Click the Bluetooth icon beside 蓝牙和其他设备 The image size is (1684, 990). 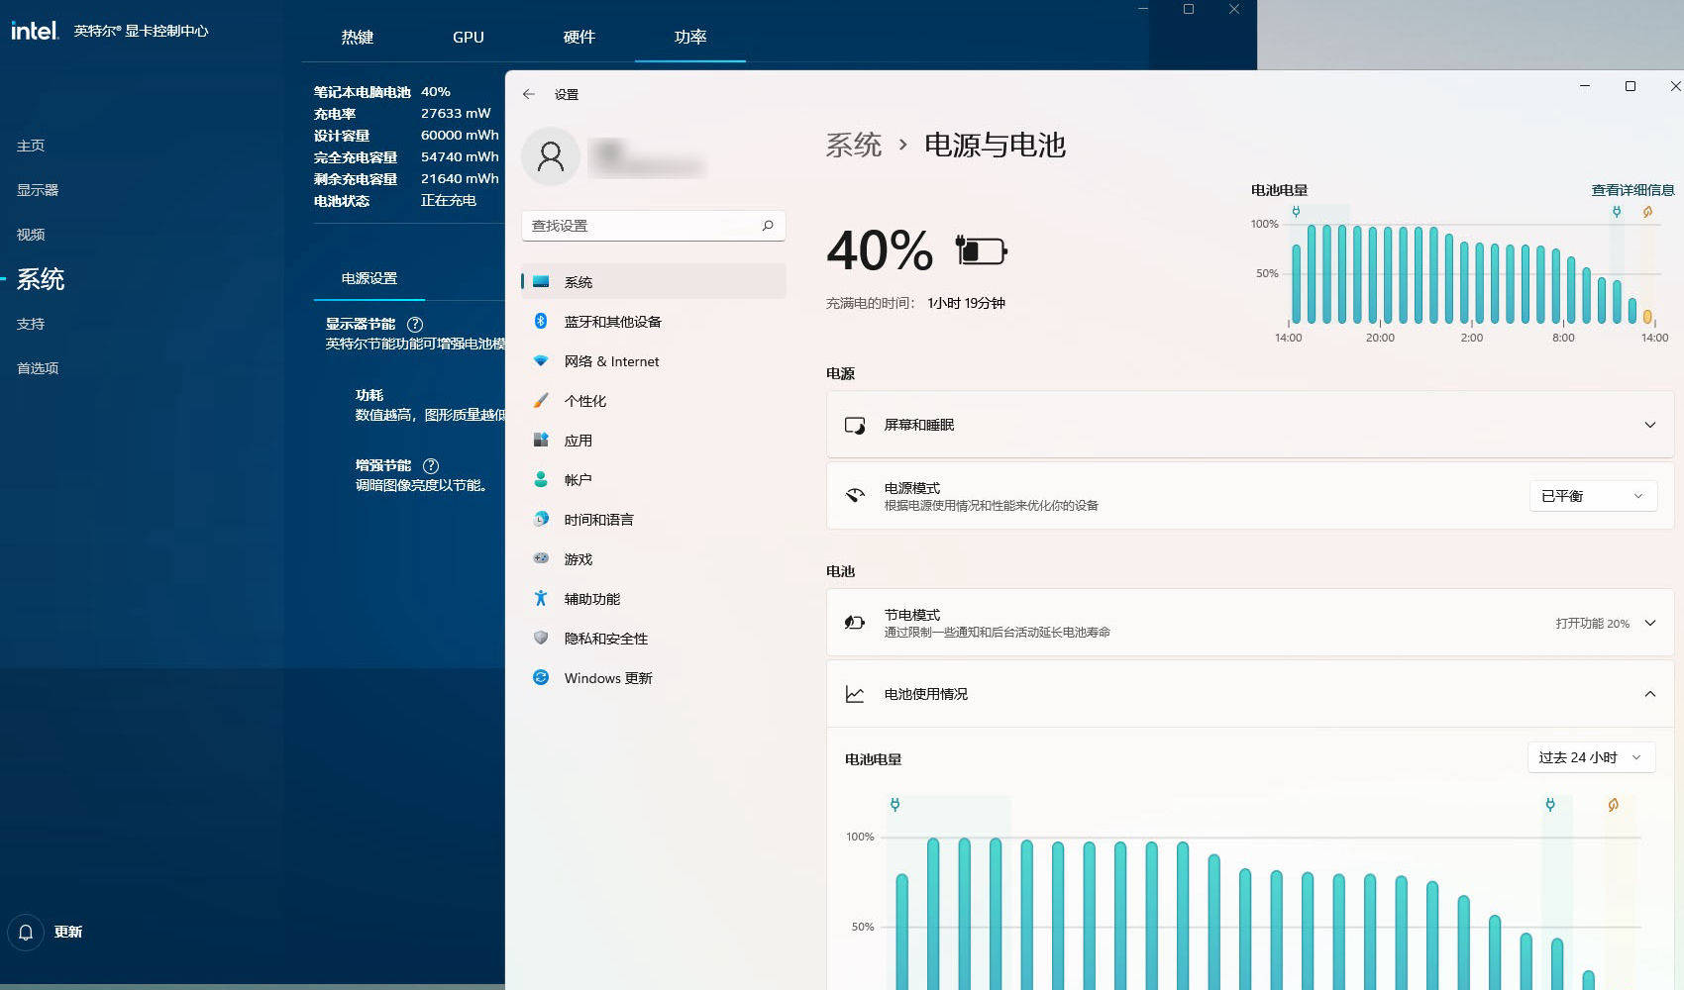click(x=541, y=321)
